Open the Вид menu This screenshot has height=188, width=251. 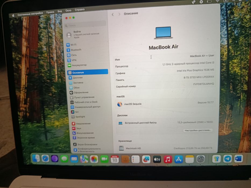(x=60, y=11)
